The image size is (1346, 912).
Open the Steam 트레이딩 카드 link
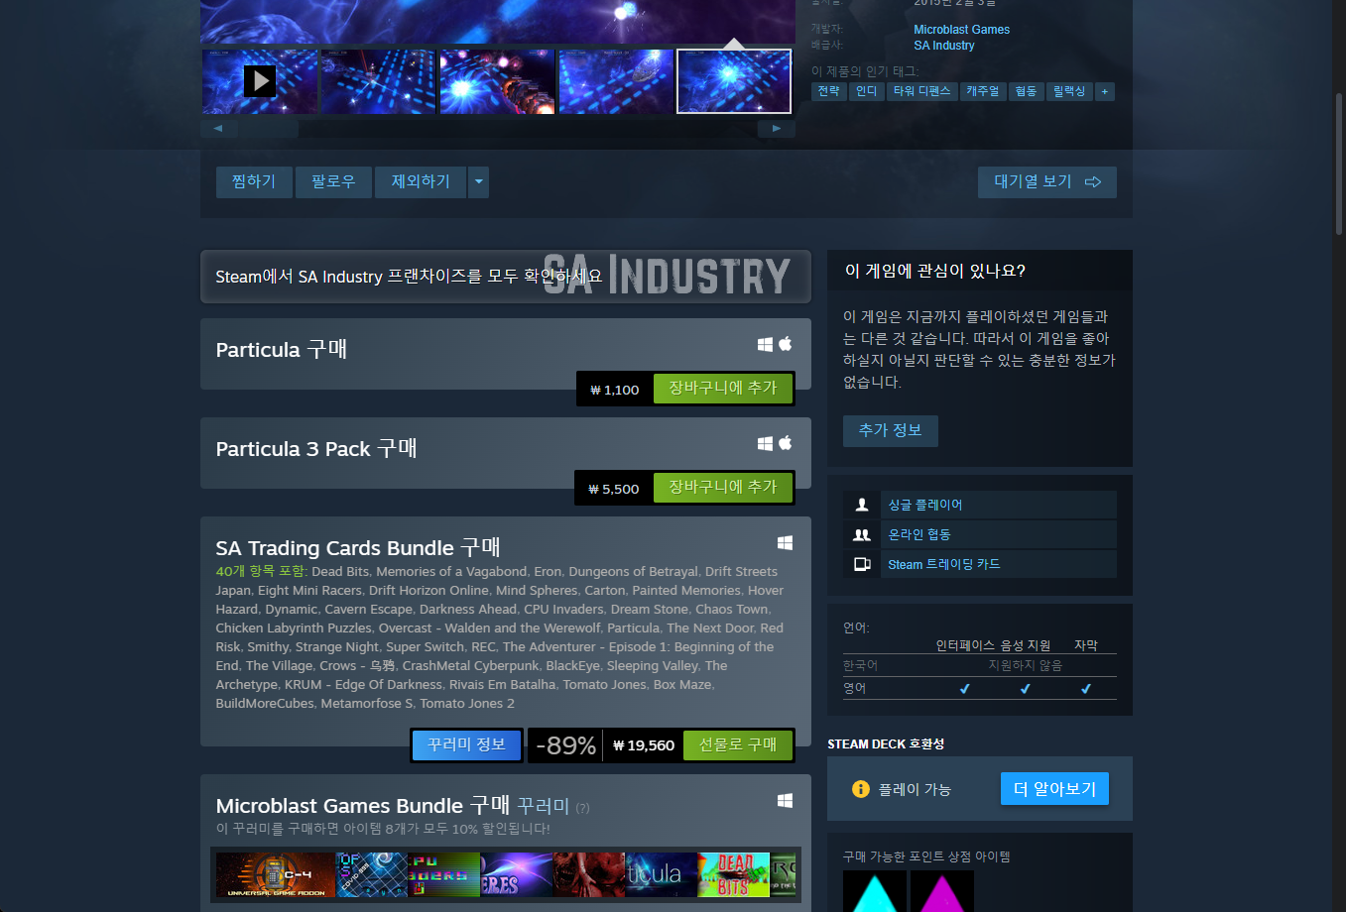coord(944,564)
